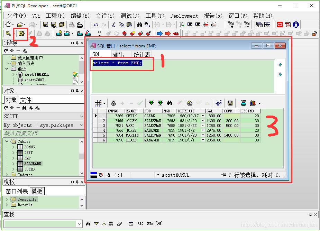Expand the EMP table tree node
The width and height of the screenshot is (320, 231).
(x=13, y=158)
